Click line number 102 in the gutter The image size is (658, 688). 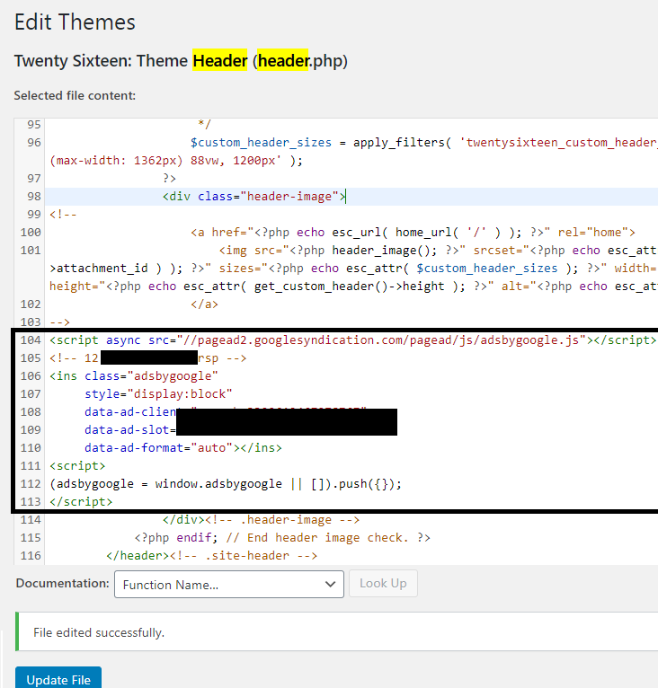pos(31,304)
